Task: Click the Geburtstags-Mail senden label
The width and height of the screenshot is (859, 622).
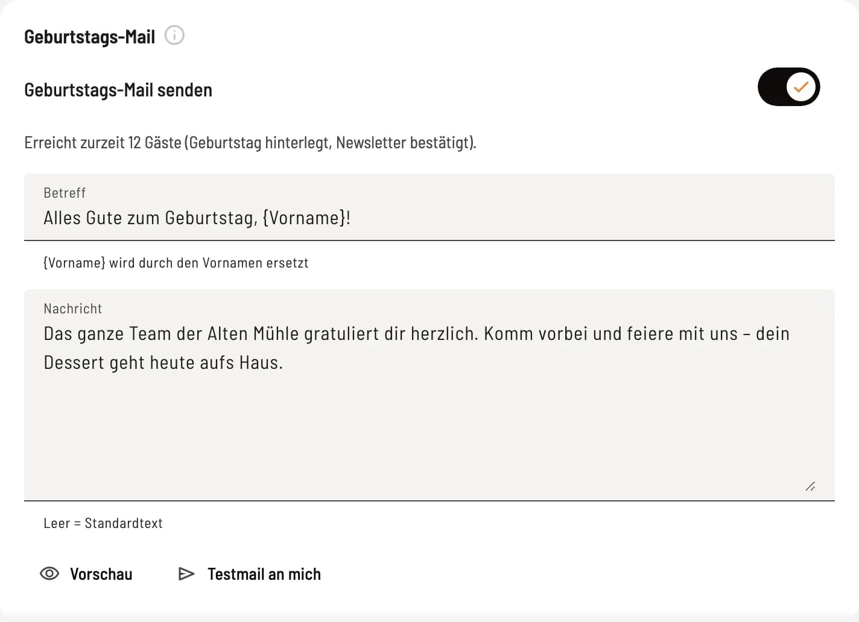Action: [x=118, y=90]
